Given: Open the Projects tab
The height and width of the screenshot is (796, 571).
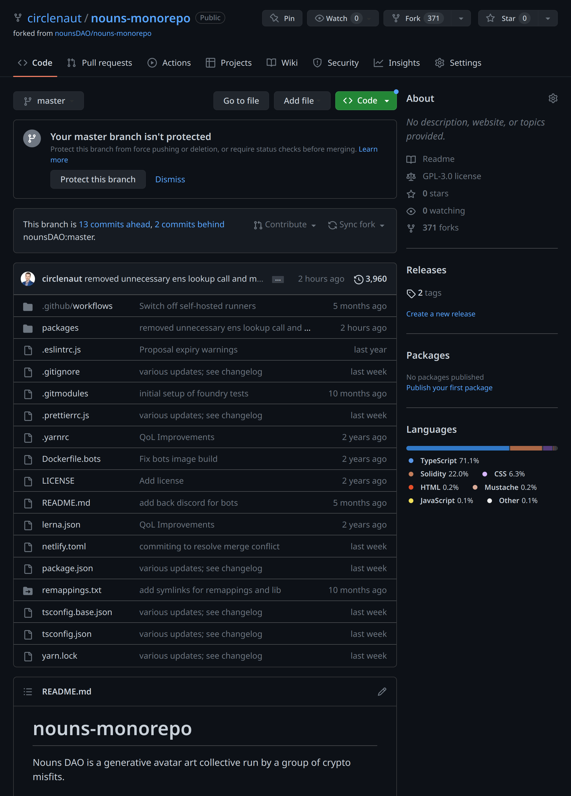Looking at the screenshot, I should pyautogui.click(x=229, y=63).
